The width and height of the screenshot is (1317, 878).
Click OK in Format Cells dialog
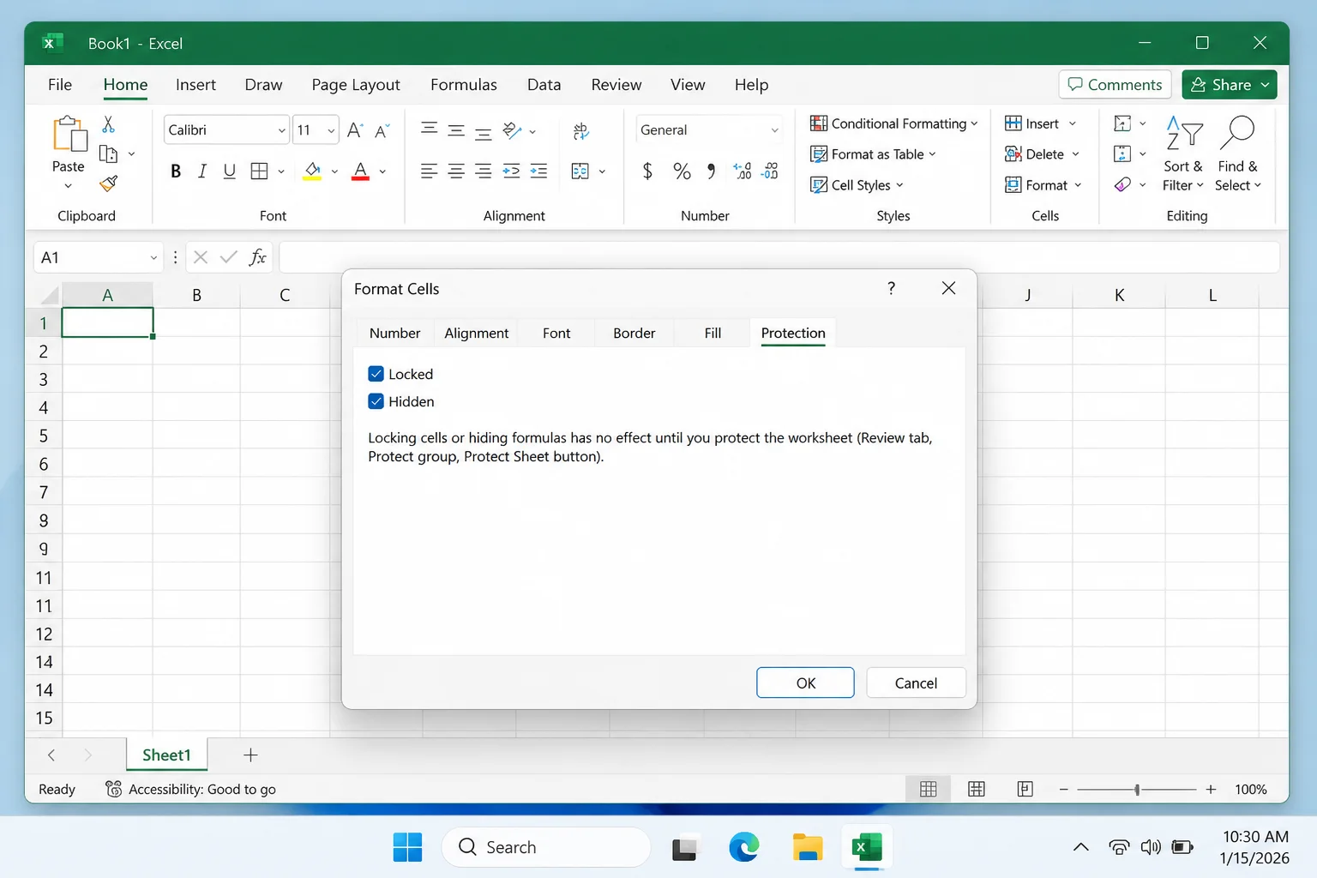[805, 683]
